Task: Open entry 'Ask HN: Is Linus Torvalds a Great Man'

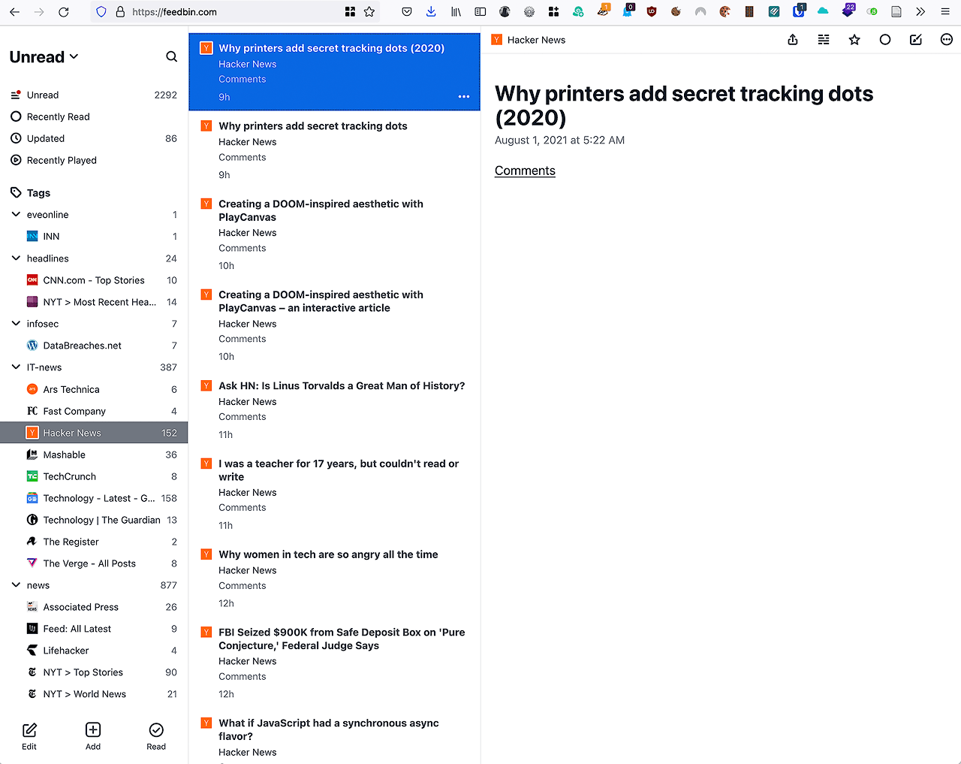Action: tap(334, 410)
